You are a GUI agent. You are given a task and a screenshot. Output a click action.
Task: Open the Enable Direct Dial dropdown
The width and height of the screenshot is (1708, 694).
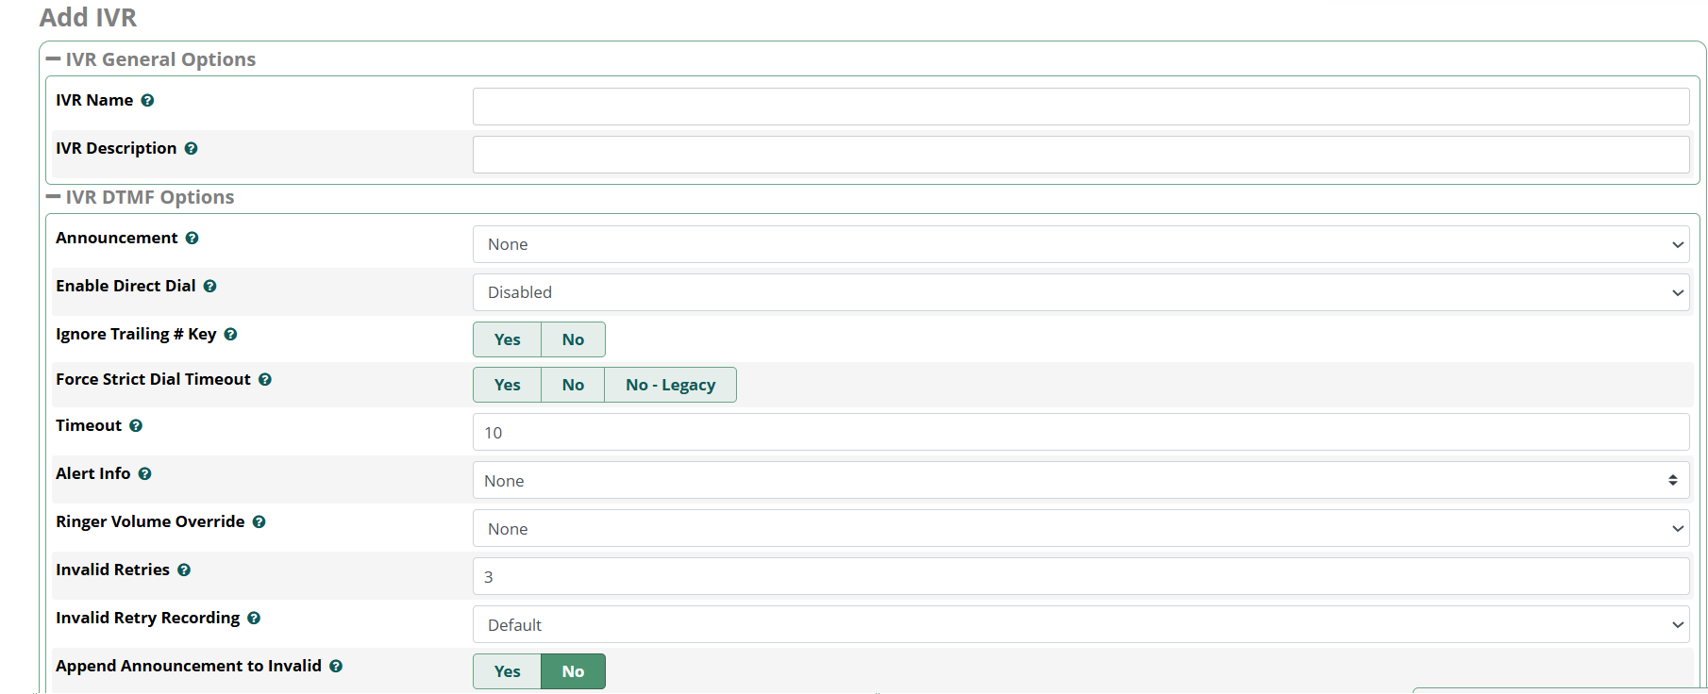tap(1080, 292)
